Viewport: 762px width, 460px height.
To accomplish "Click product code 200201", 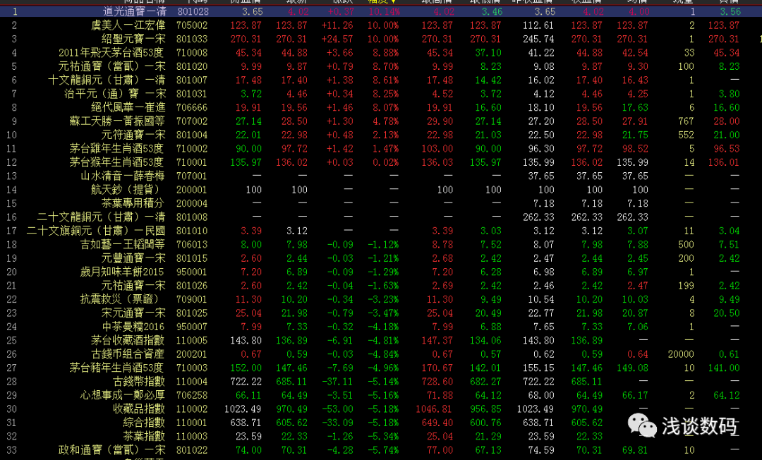I will 192,354.
